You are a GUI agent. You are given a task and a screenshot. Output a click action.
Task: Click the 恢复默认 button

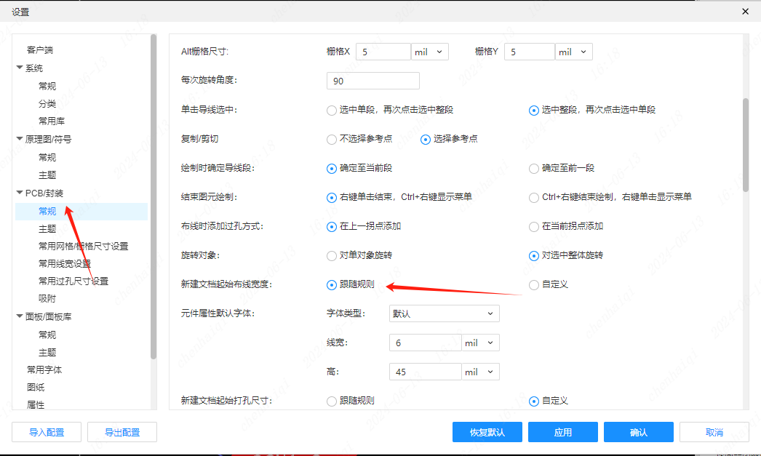click(x=487, y=432)
